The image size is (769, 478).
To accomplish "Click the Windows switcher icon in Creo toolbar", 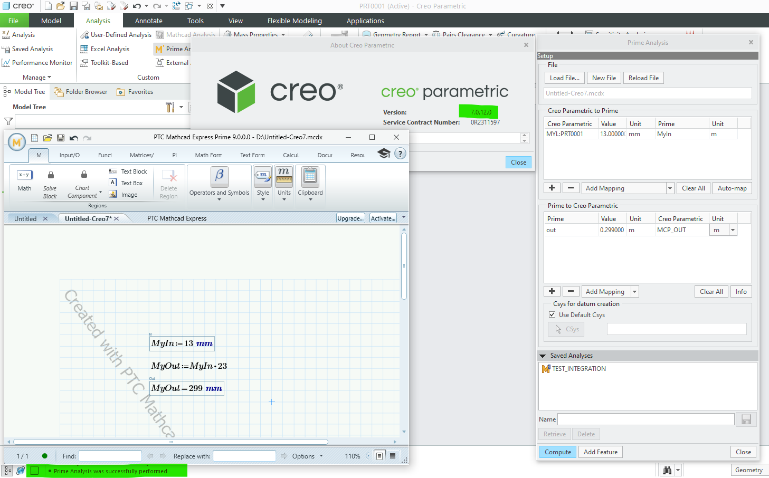I will (189, 6).
